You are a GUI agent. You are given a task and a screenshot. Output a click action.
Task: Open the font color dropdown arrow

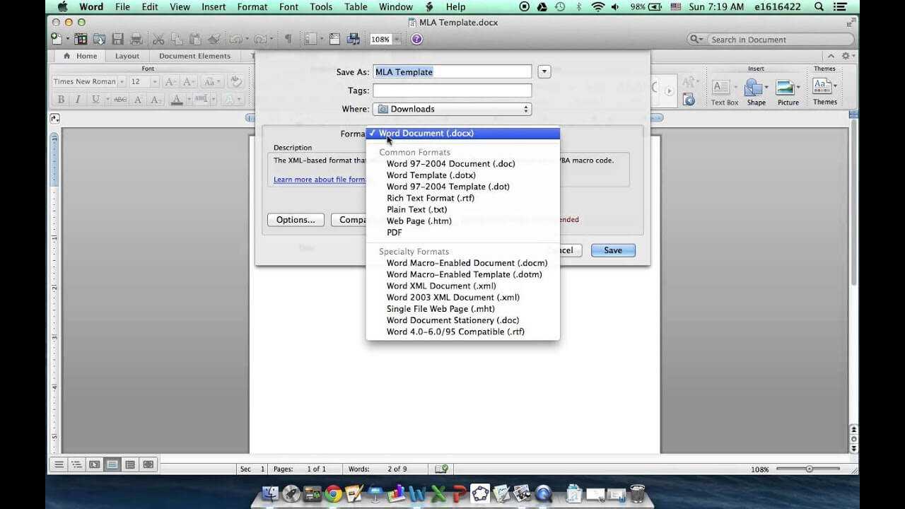click(x=188, y=100)
